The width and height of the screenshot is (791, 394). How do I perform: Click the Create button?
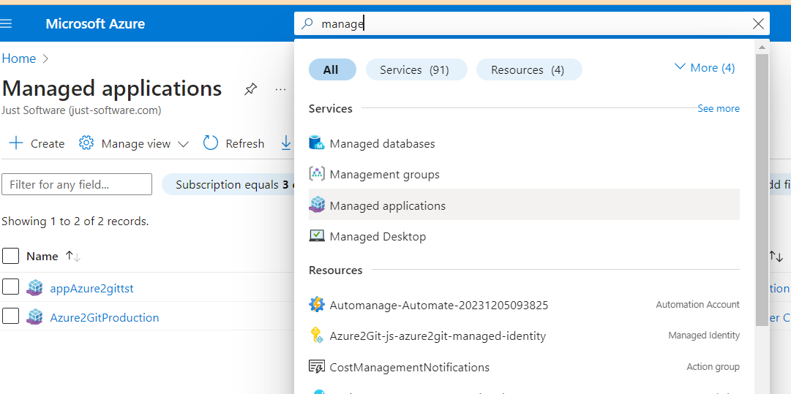[37, 143]
